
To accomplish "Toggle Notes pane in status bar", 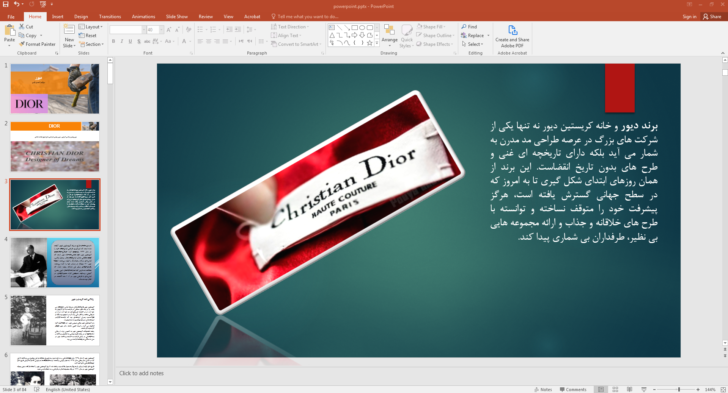I will tap(543, 390).
